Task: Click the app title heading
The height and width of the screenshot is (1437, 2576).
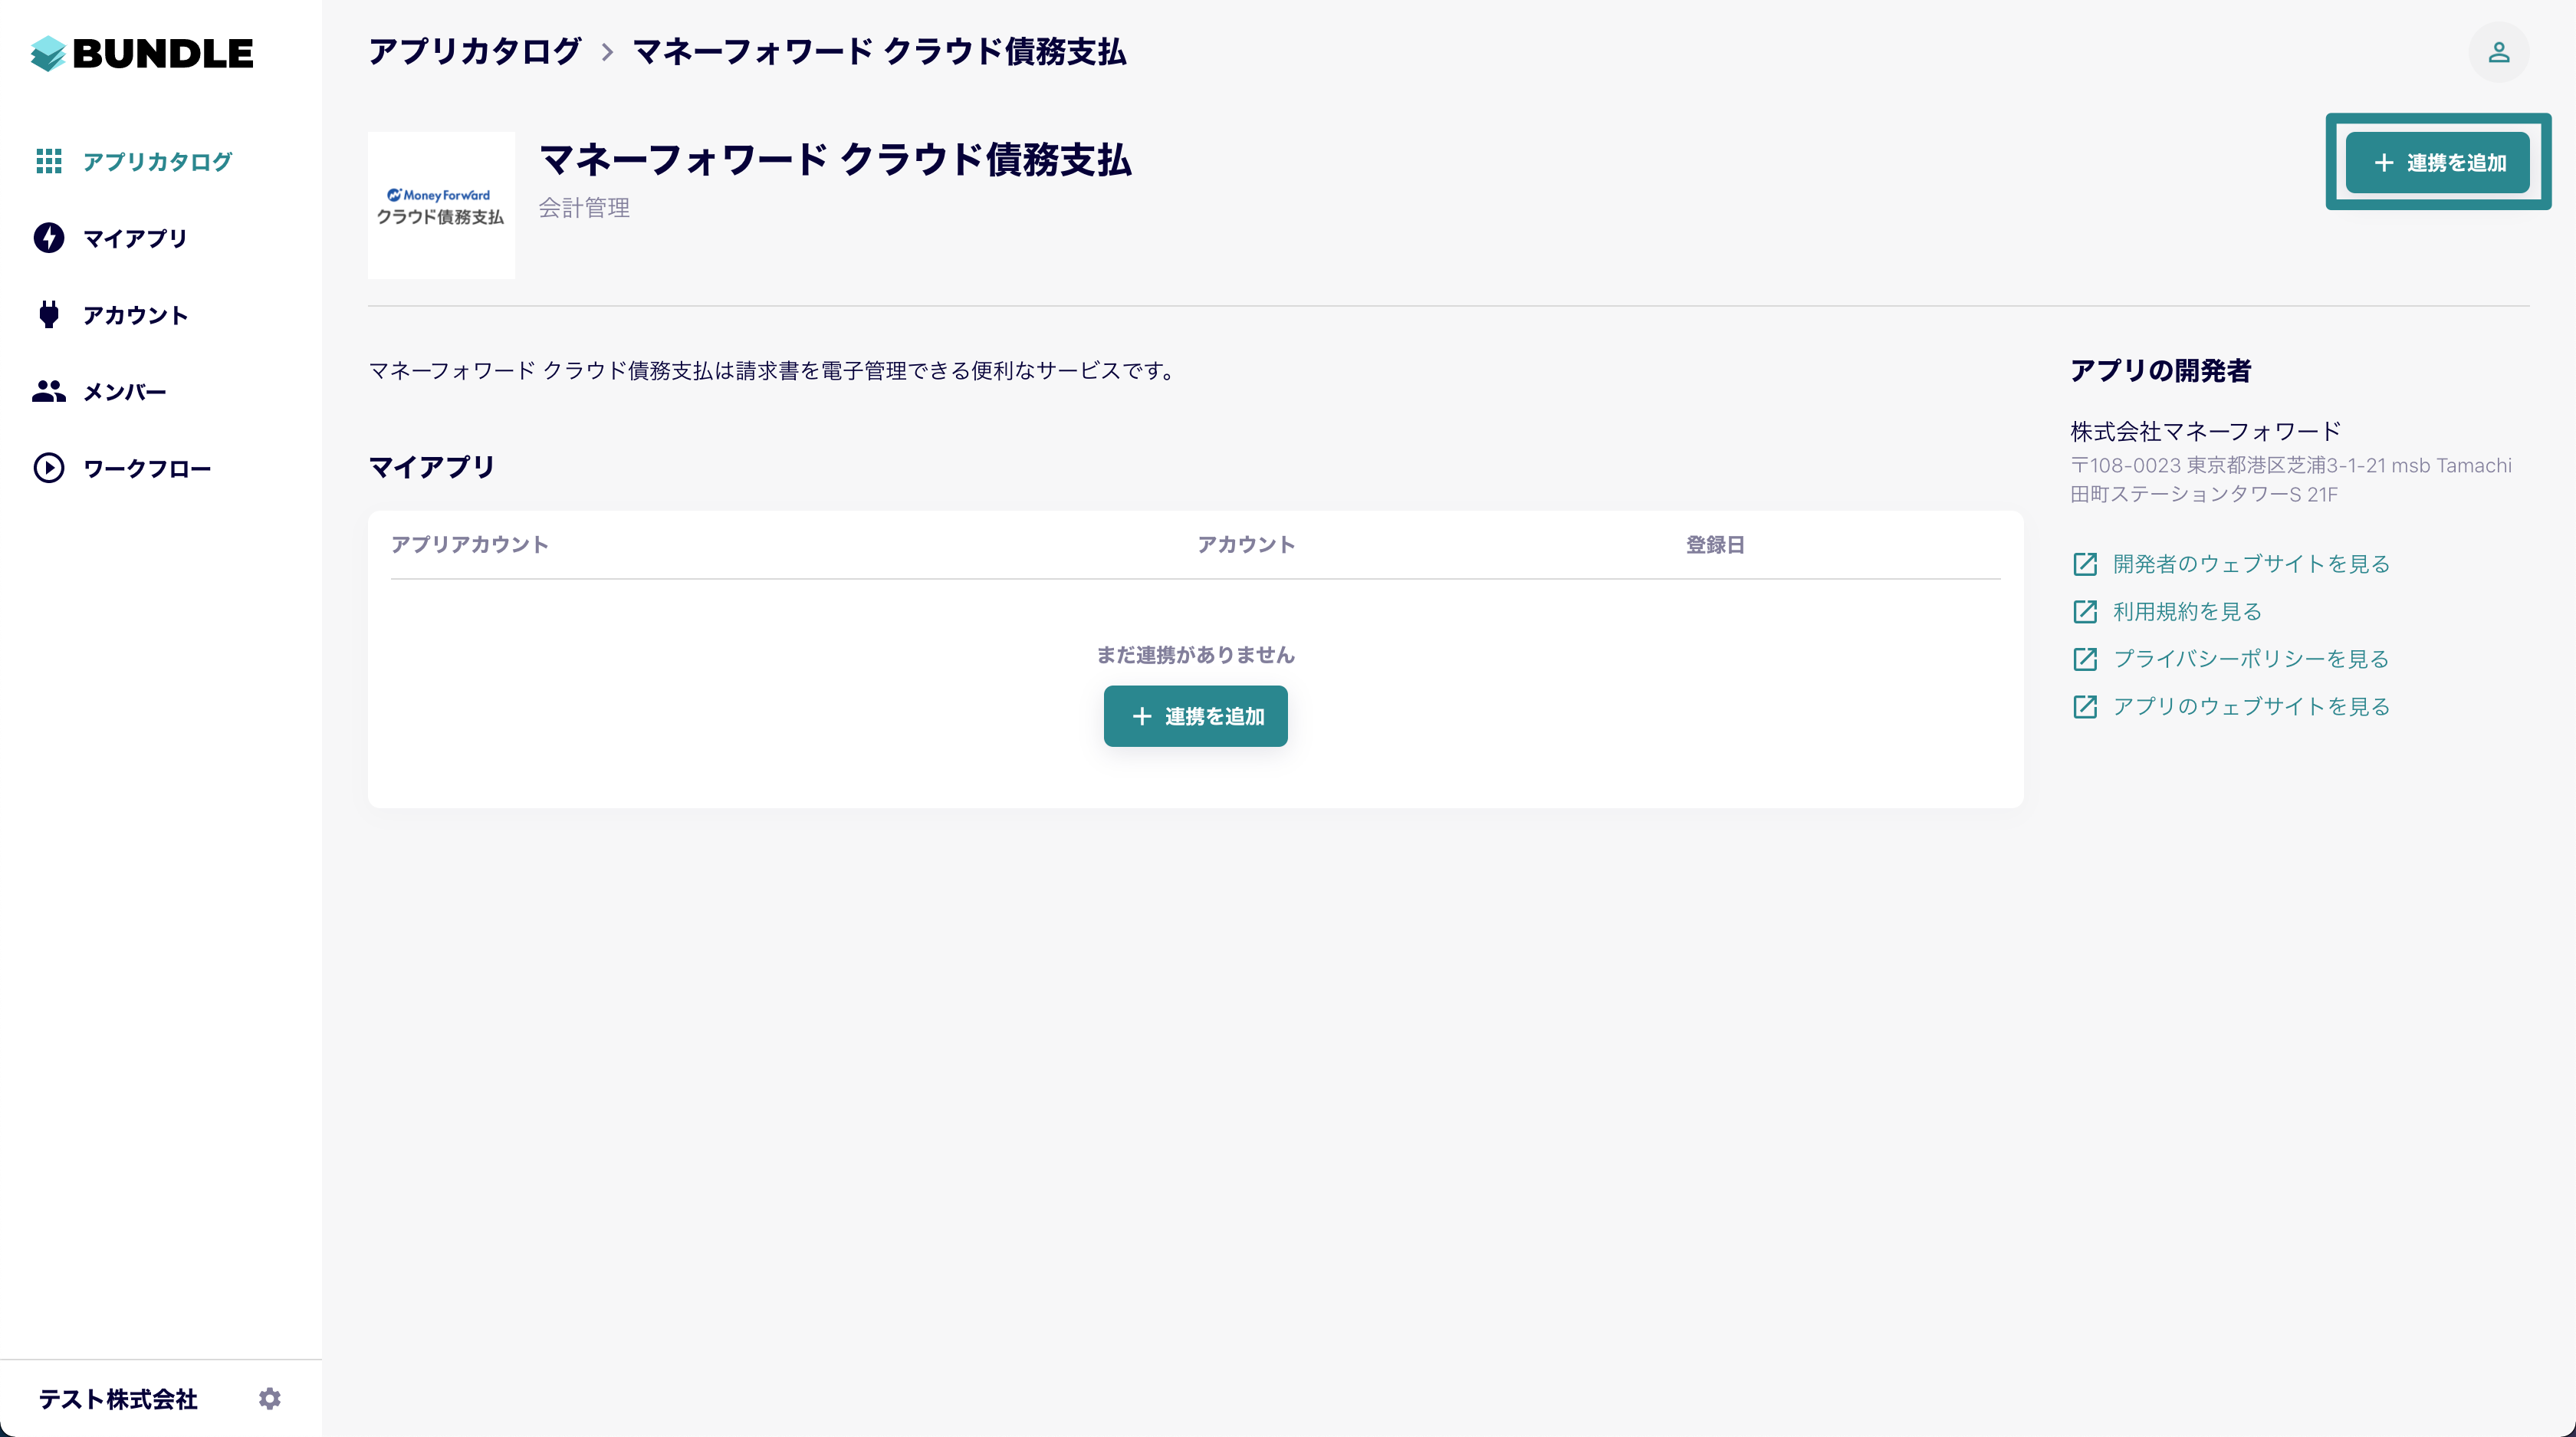Action: point(835,160)
